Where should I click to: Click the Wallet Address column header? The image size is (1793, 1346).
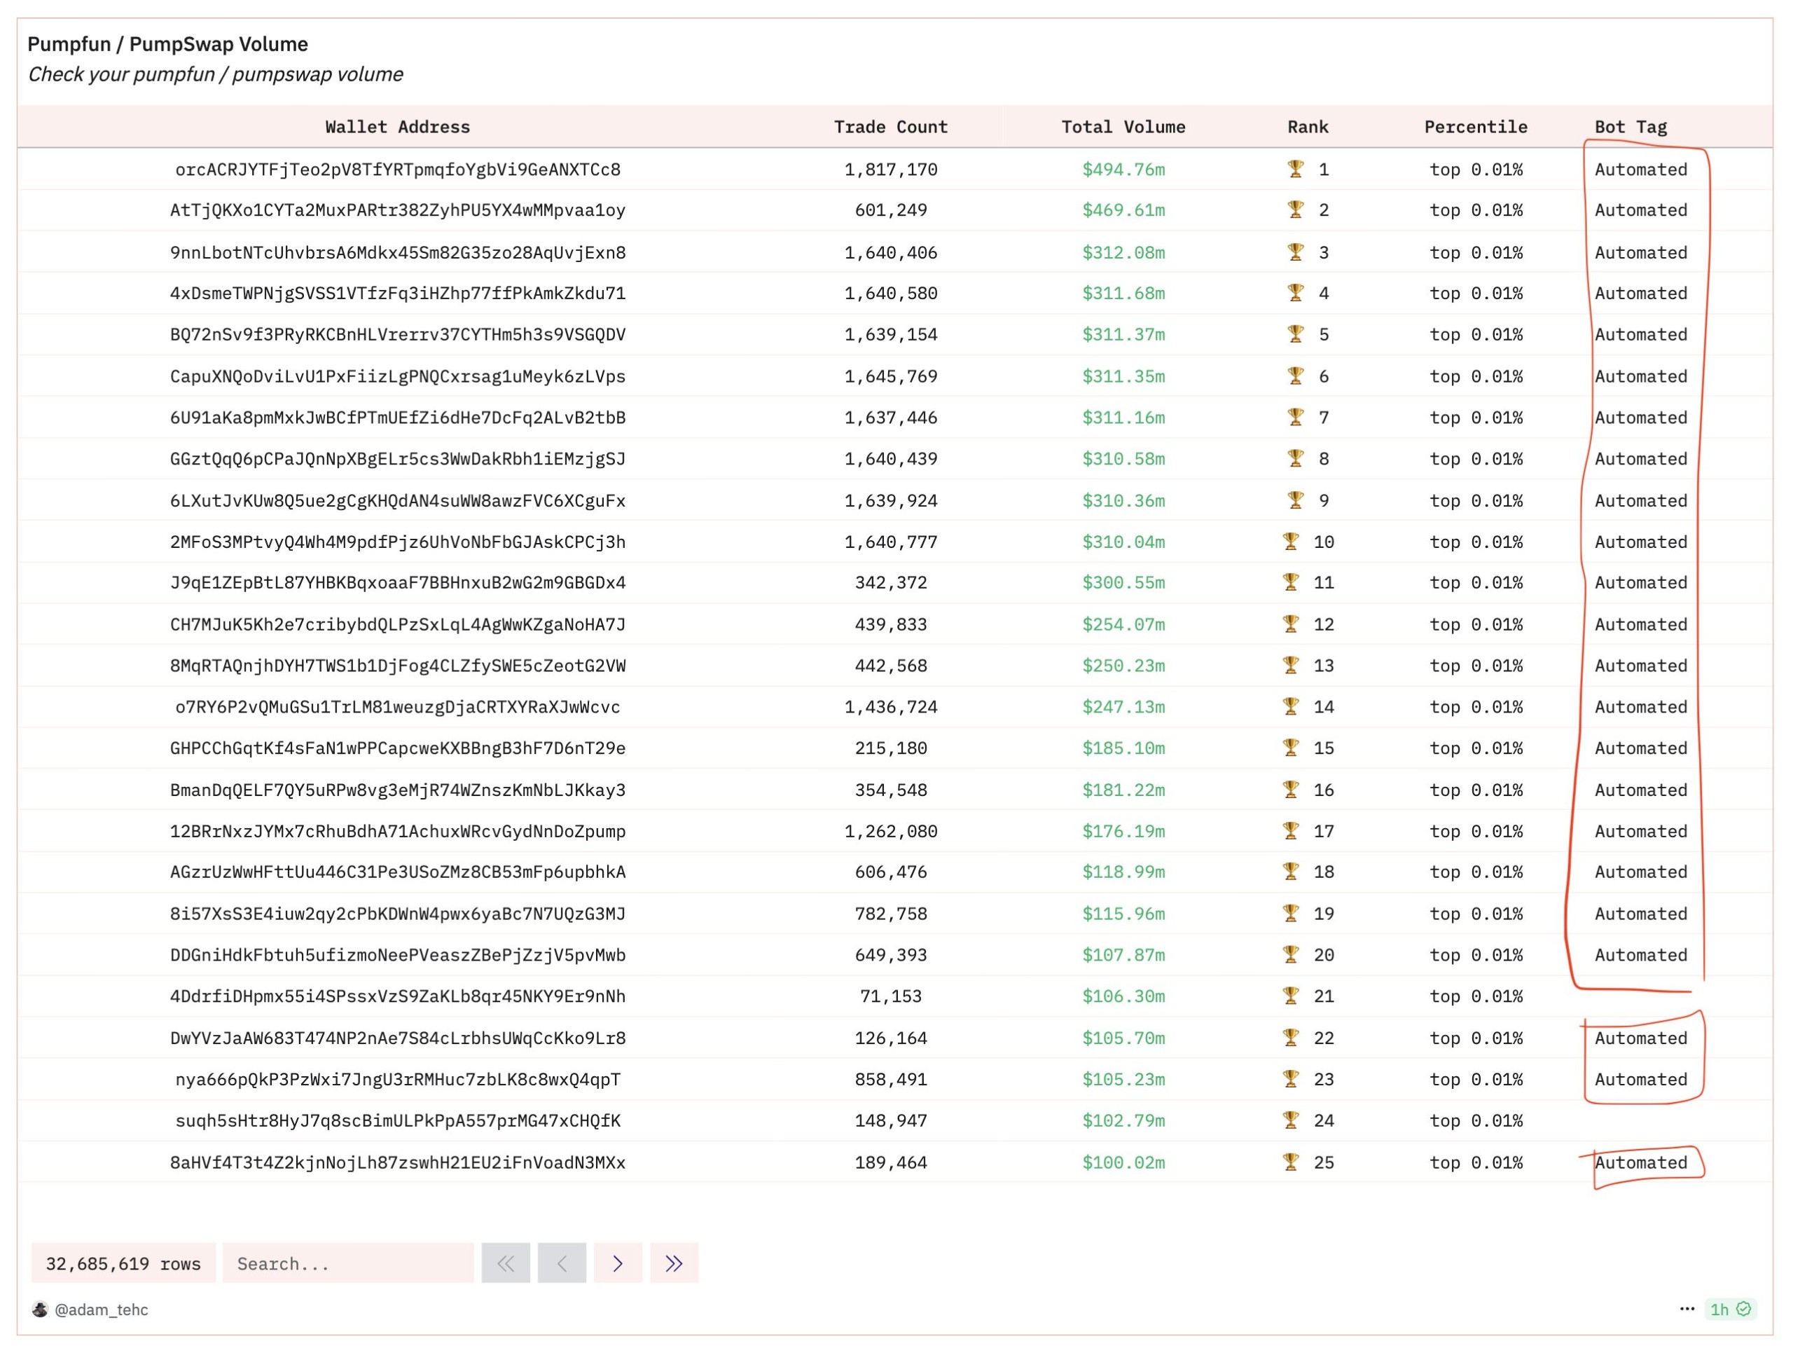[398, 127]
